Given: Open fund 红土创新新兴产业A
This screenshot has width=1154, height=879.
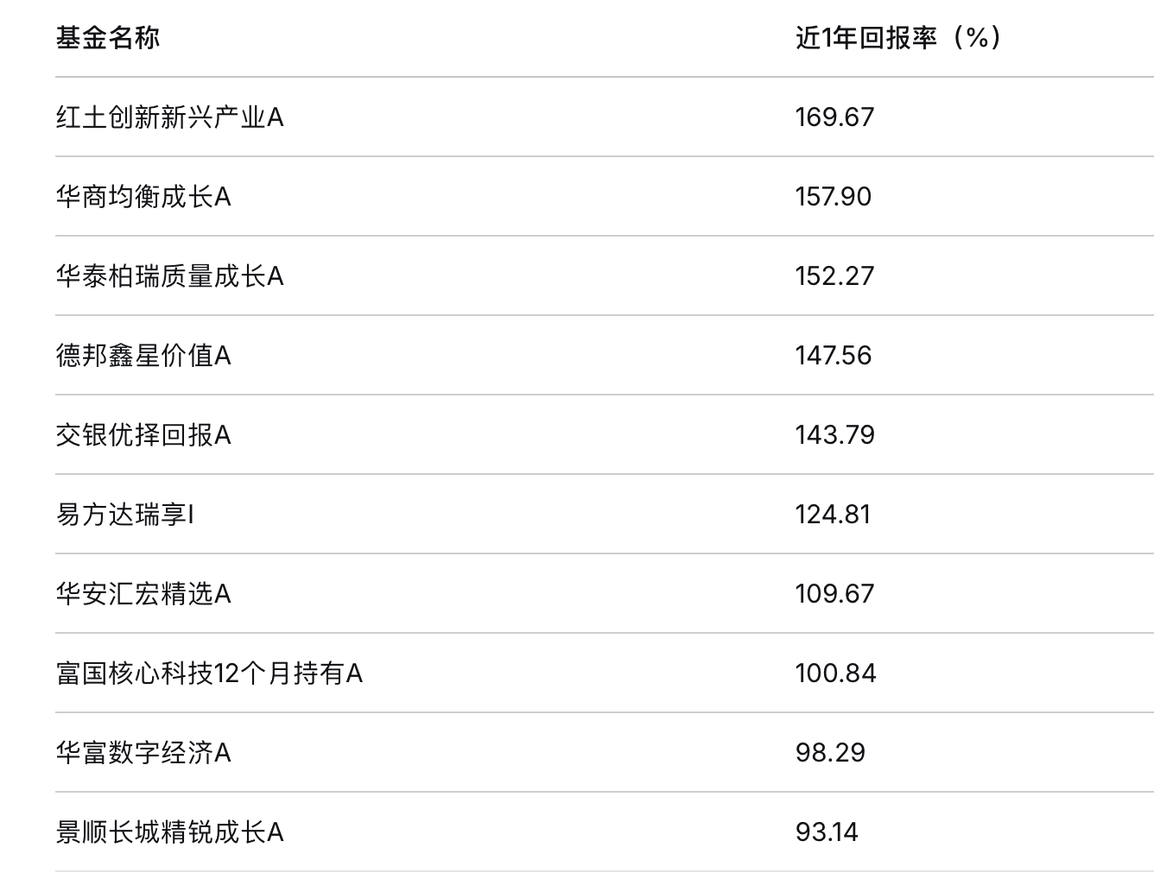Looking at the screenshot, I should point(170,117).
